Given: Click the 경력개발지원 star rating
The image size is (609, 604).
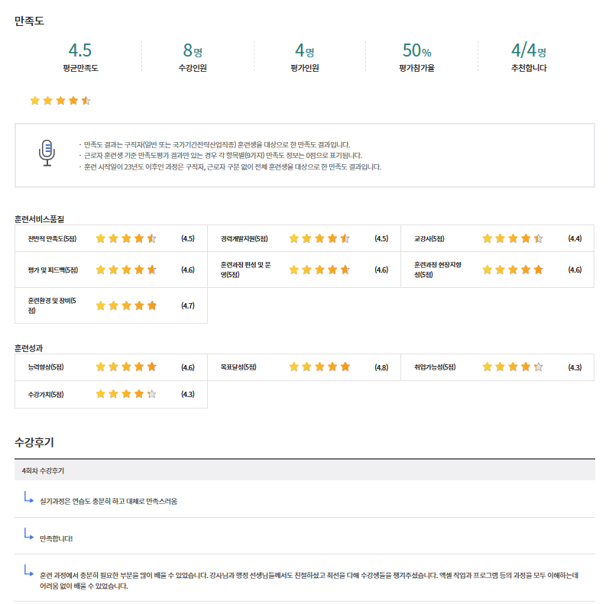Looking at the screenshot, I should pos(319,238).
